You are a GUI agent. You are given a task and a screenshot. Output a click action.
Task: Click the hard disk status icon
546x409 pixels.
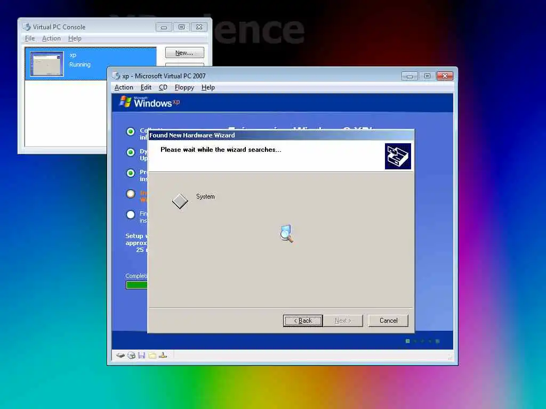point(121,355)
